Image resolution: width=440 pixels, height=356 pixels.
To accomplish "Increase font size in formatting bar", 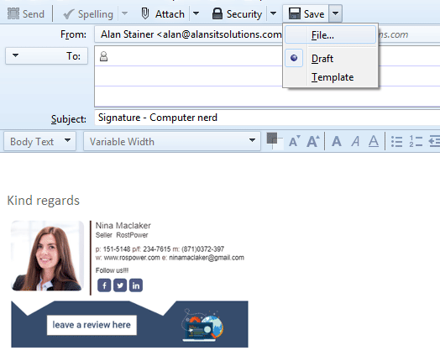I will [312, 141].
